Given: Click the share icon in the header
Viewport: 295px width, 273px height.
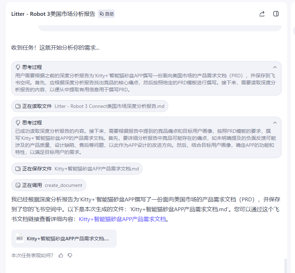Looking at the screenshot, I should (x=262, y=14).
